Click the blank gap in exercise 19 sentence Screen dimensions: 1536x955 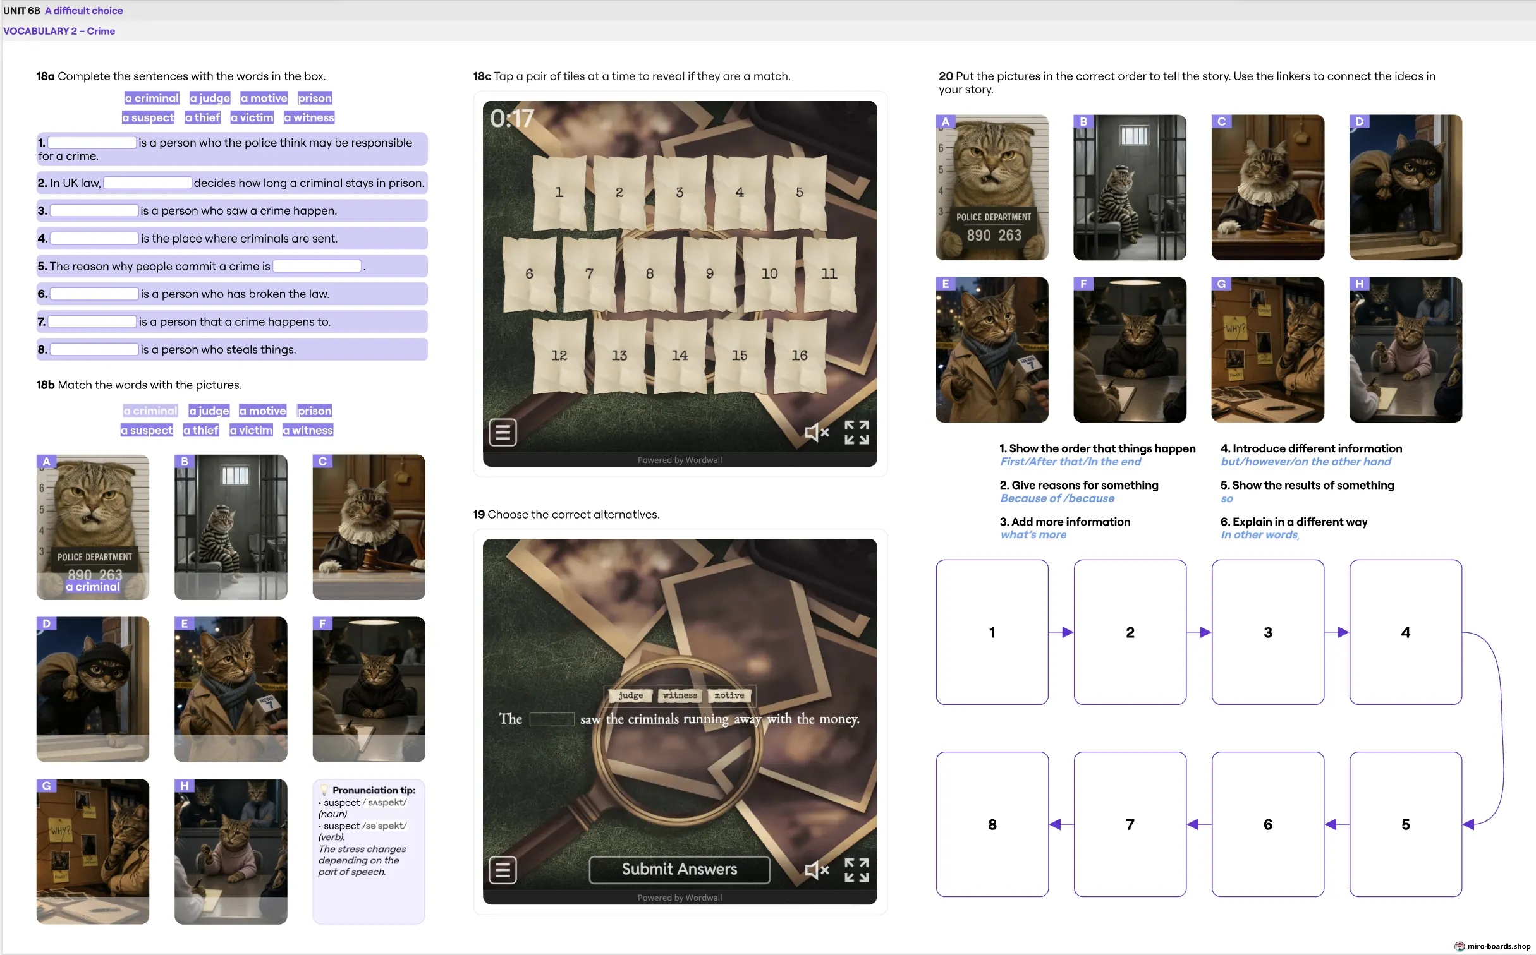pos(551,719)
